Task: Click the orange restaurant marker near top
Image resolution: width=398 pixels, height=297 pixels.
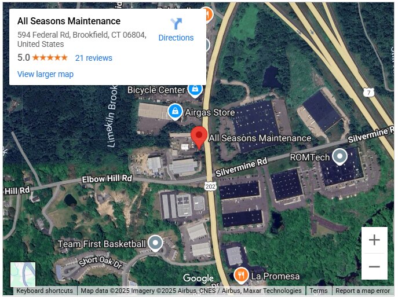Action: (208, 14)
